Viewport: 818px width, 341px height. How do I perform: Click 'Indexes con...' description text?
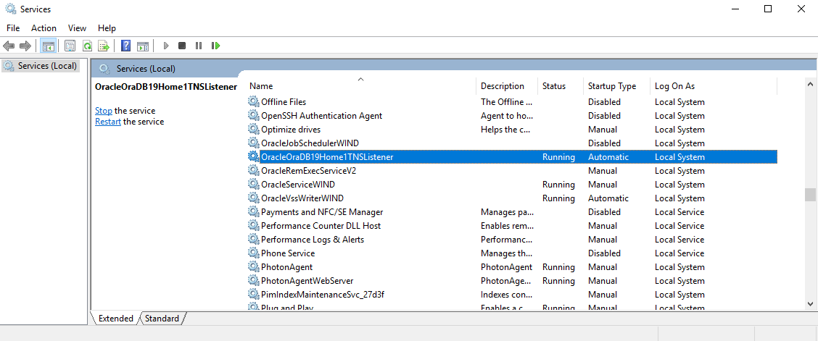click(x=507, y=295)
